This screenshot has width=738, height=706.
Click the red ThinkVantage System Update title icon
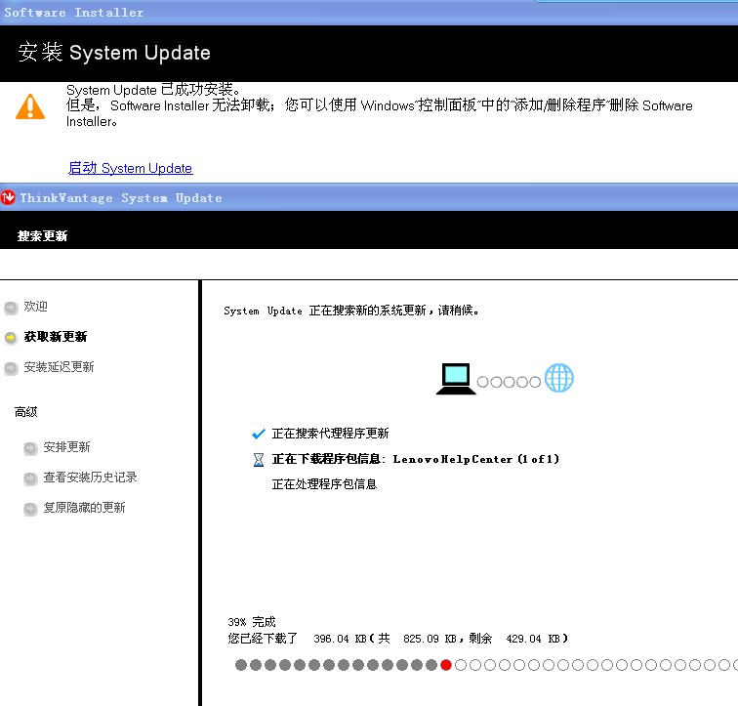coord(8,197)
